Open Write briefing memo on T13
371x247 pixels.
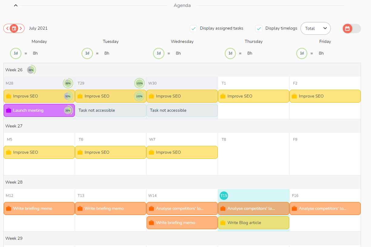click(x=111, y=208)
